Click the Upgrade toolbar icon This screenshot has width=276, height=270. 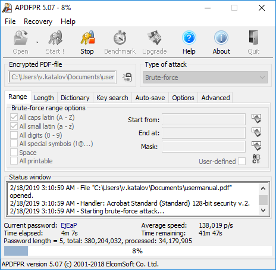click(x=155, y=38)
